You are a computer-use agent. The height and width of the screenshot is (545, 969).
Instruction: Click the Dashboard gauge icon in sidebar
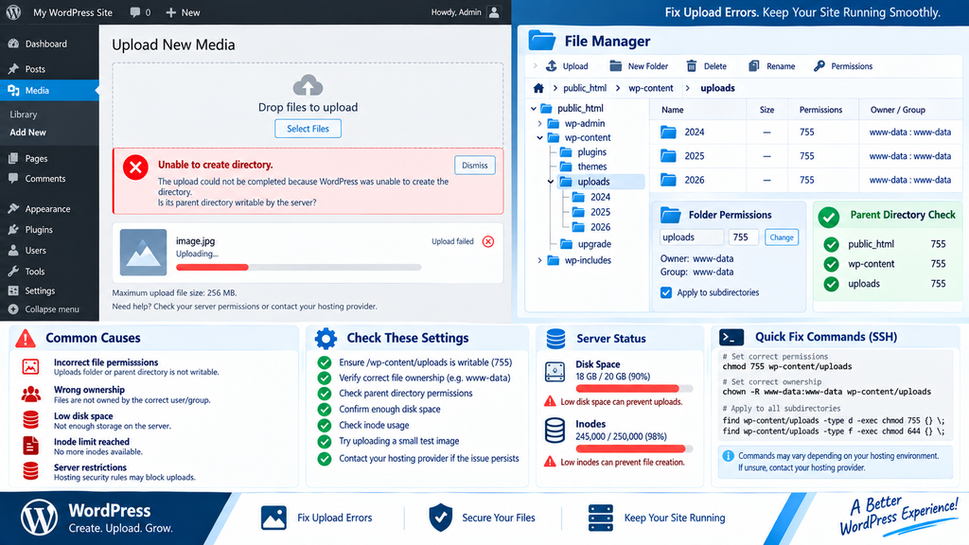(x=13, y=44)
